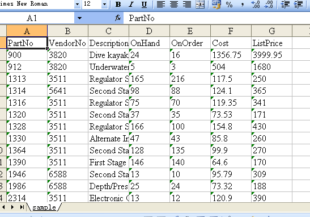Click the Name Box showing A1
310x217 pixels.
37,18
